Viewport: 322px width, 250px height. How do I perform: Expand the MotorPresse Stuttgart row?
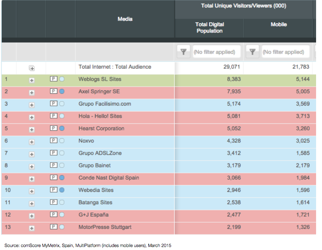point(31,228)
